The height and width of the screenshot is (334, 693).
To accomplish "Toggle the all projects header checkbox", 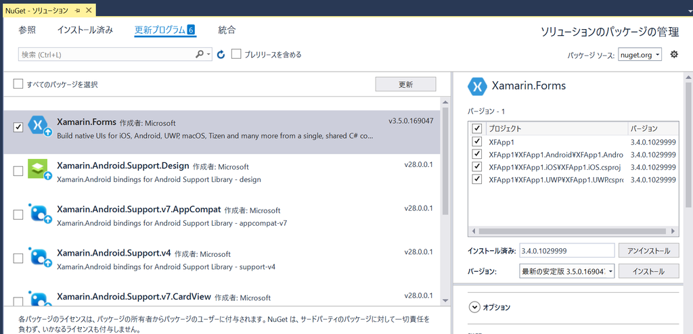I will pos(477,128).
